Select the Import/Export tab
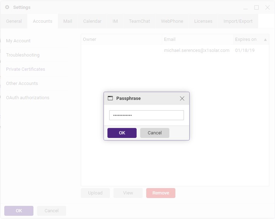Image resolution: width=275 pixels, height=219 pixels. point(238,21)
